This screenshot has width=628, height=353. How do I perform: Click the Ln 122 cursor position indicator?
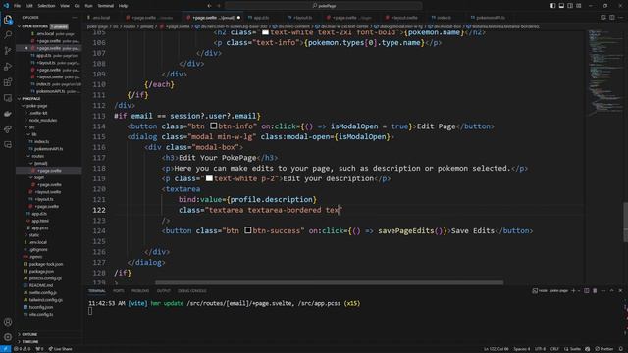pyautogui.click(x=496, y=349)
